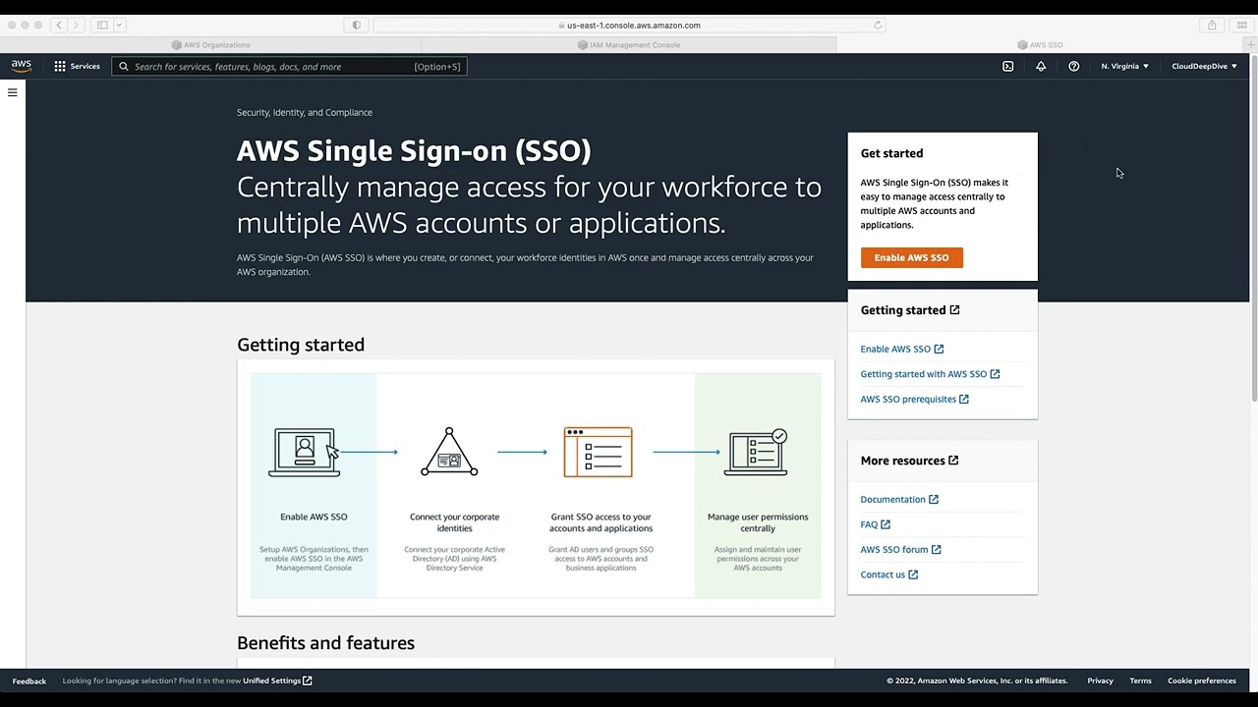Reload the page with the refresh icon
The height and width of the screenshot is (707, 1258).
point(878,25)
